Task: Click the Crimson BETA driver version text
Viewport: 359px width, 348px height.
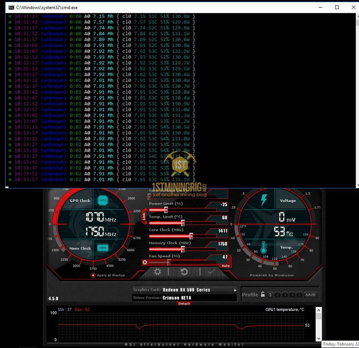Action: [x=177, y=298]
